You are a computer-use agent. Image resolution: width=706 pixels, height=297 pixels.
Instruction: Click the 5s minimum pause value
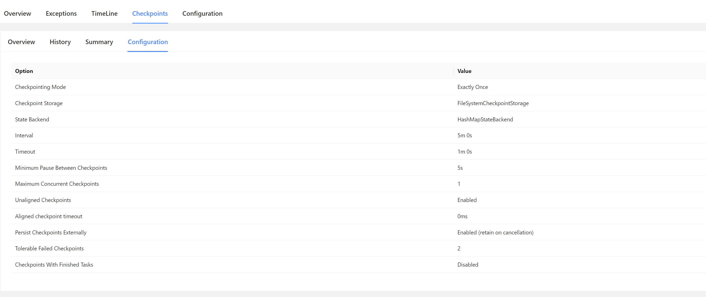pyautogui.click(x=460, y=168)
